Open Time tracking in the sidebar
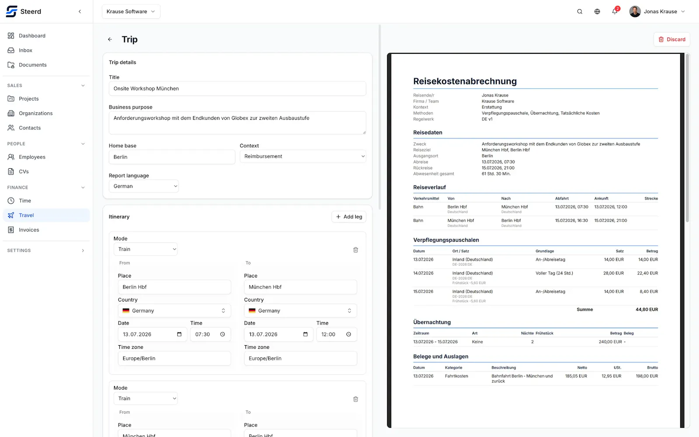699x437 pixels. click(x=46, y=201)
